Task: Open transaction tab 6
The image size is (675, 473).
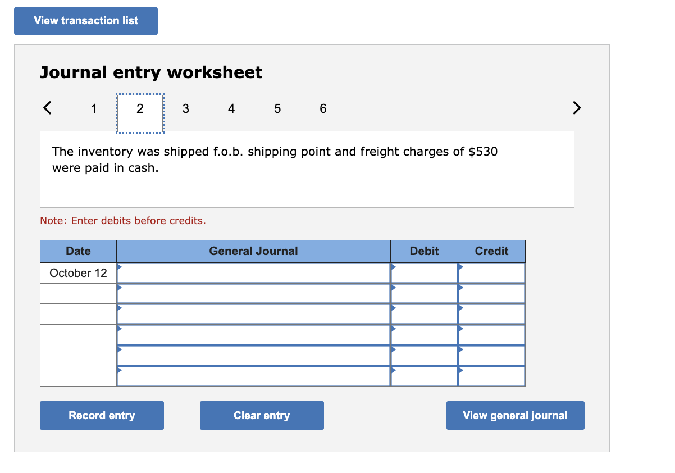Action: point(323,108)
